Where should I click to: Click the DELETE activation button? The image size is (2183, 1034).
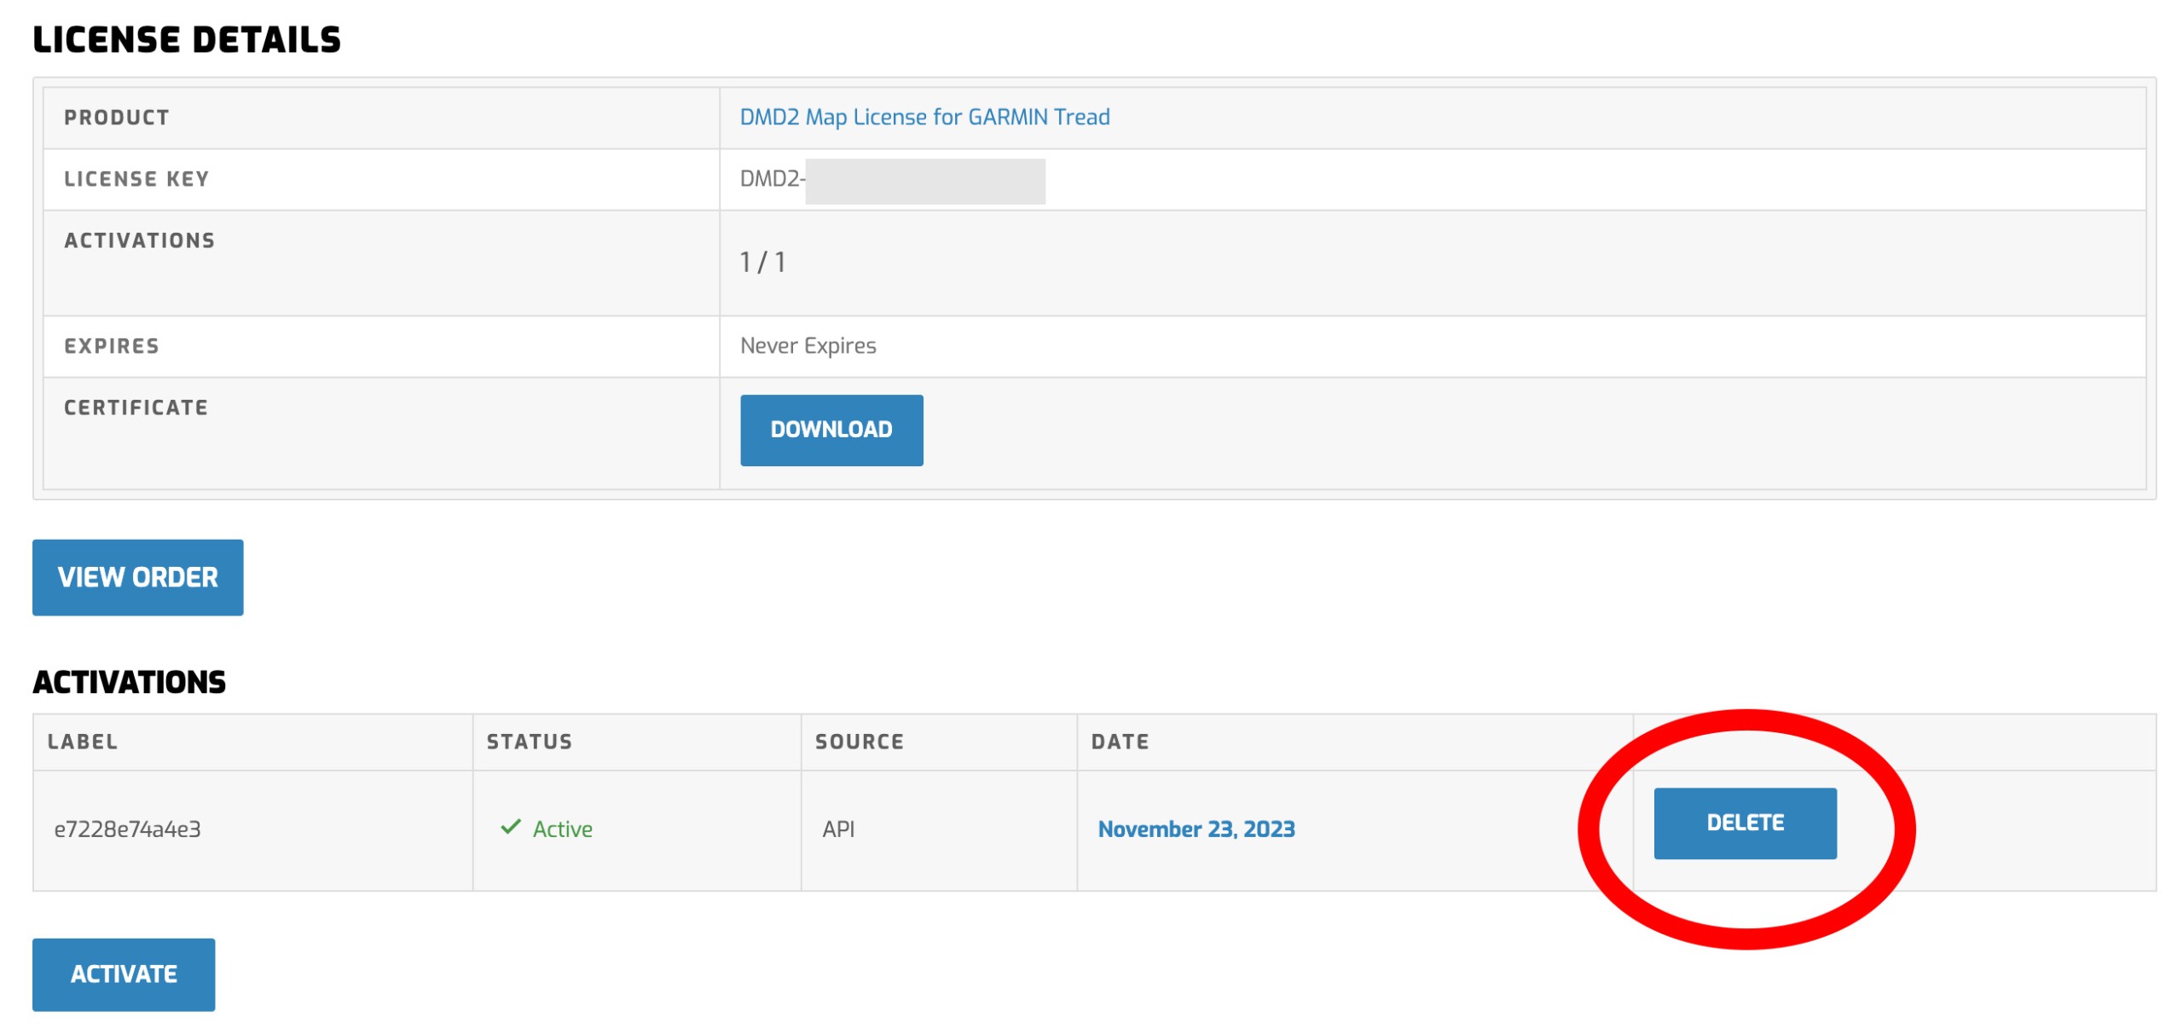(1744, 823)
